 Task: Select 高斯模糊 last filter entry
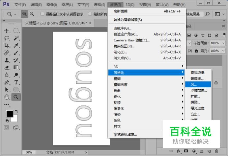(x=147, y=11)
